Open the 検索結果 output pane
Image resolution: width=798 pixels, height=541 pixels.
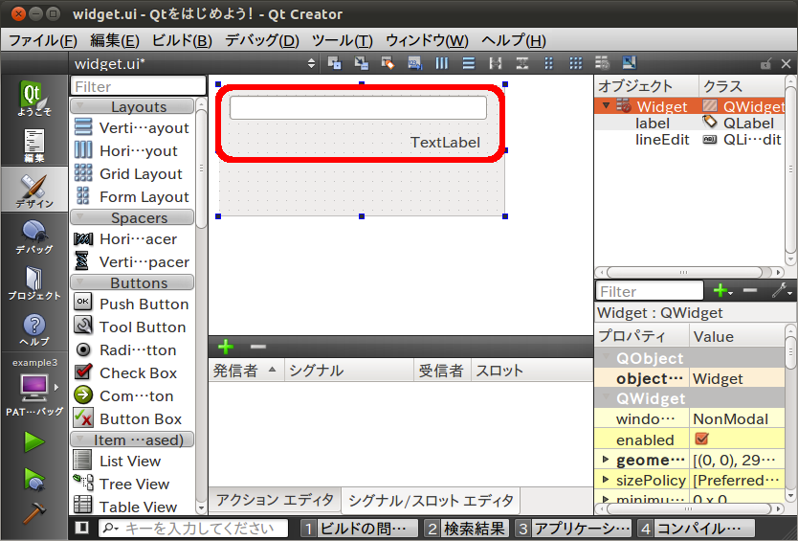[466, 529]
